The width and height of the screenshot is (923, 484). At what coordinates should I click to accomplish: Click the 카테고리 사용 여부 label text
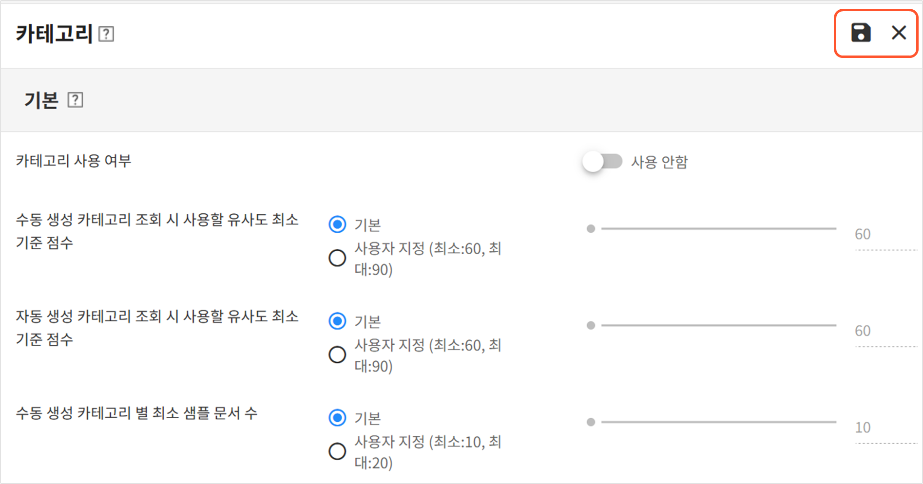[x=74, y=161]
